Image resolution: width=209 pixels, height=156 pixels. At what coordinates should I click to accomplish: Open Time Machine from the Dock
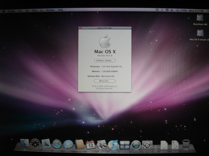pos(136,145)
